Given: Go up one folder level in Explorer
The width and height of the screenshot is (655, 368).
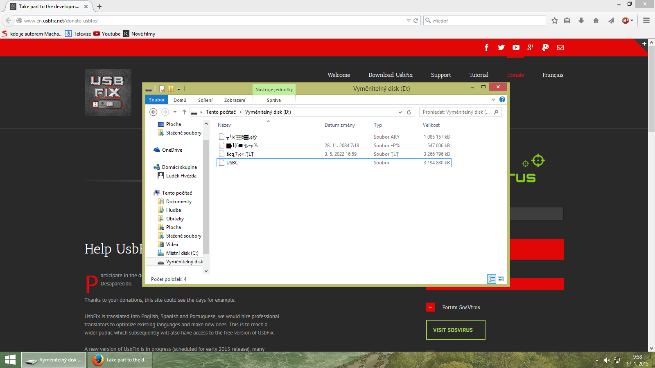Looking at the screenshot, I should [x=184, y=112].
